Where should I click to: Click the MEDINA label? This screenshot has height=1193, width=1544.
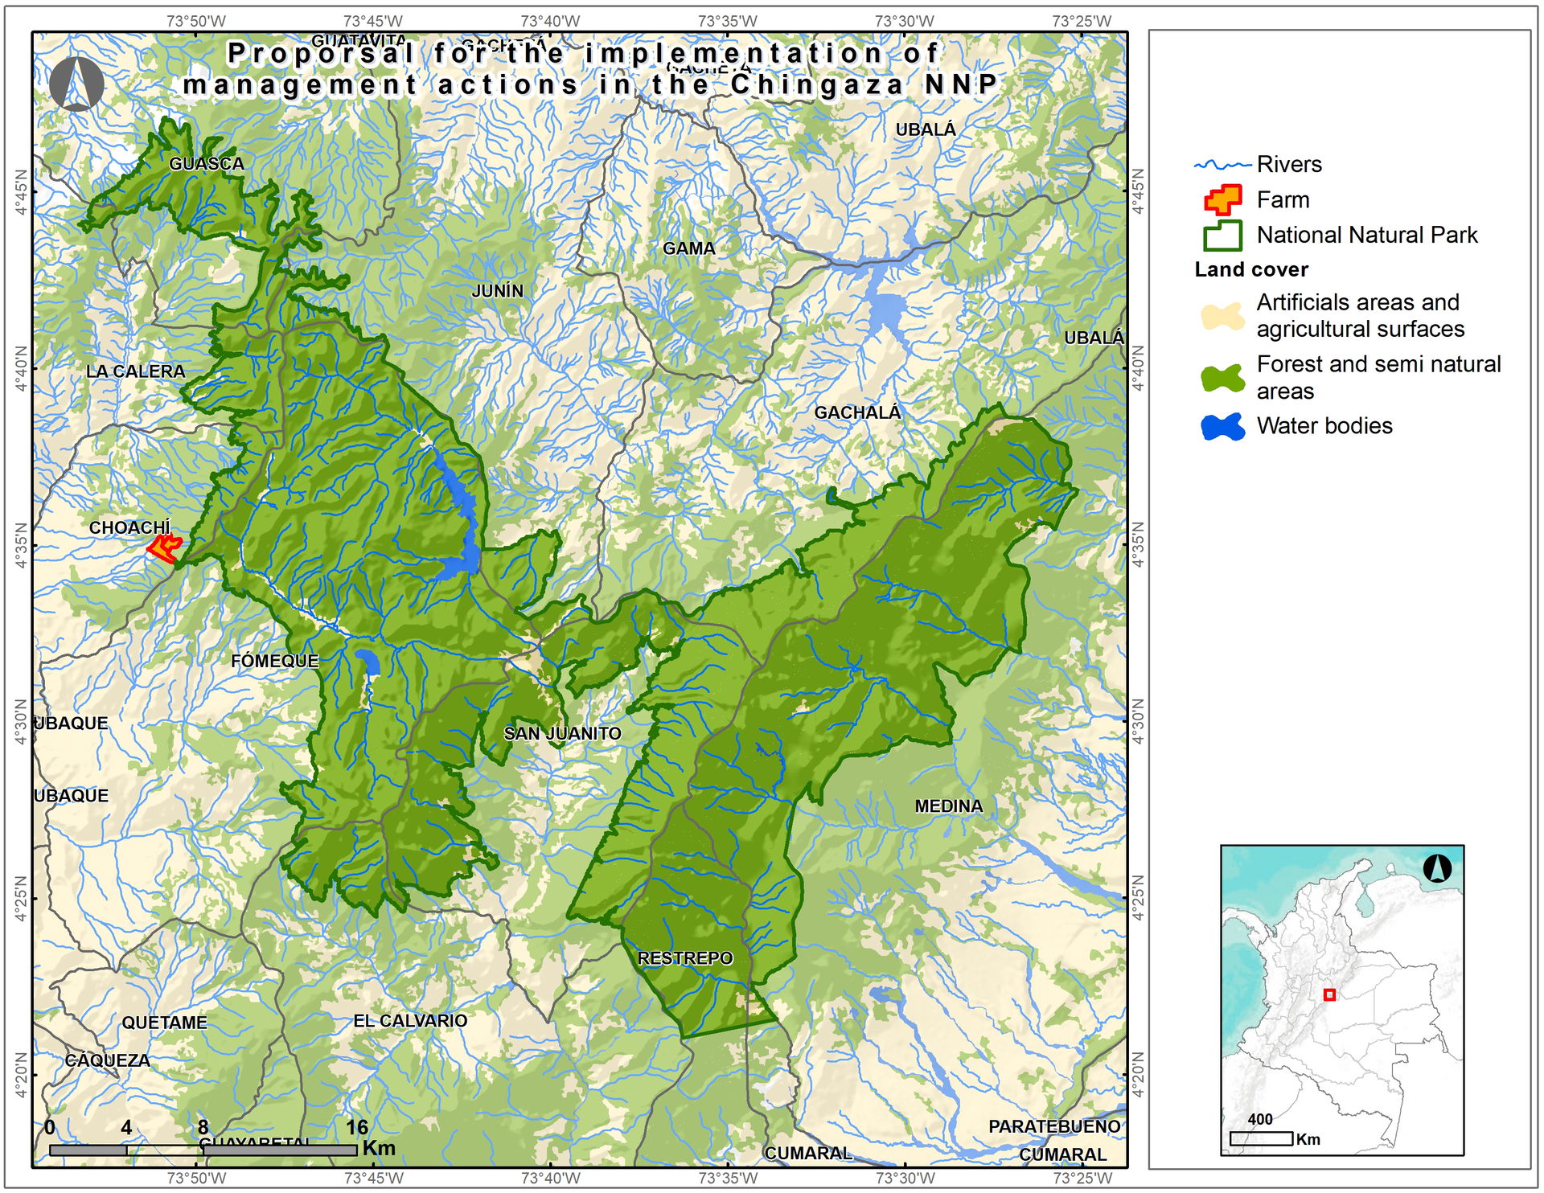[949, 806]
